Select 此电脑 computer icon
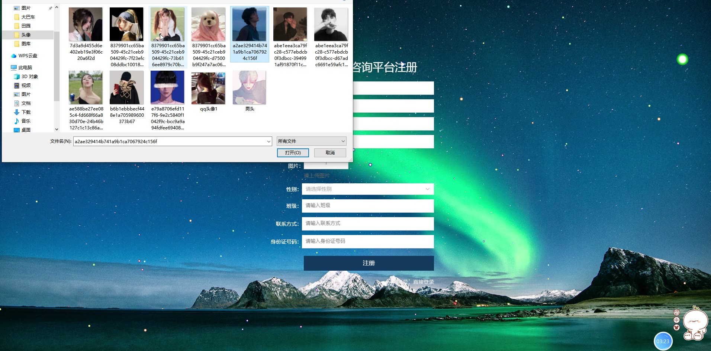 click(x=14, y=68)
